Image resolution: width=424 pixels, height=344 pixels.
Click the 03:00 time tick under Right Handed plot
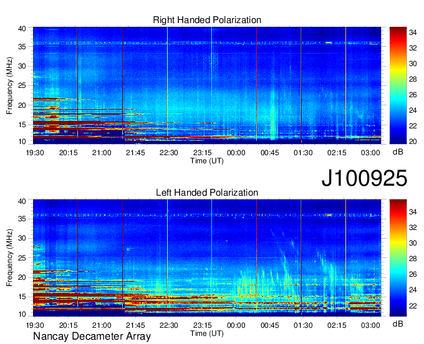pos(370,153)
